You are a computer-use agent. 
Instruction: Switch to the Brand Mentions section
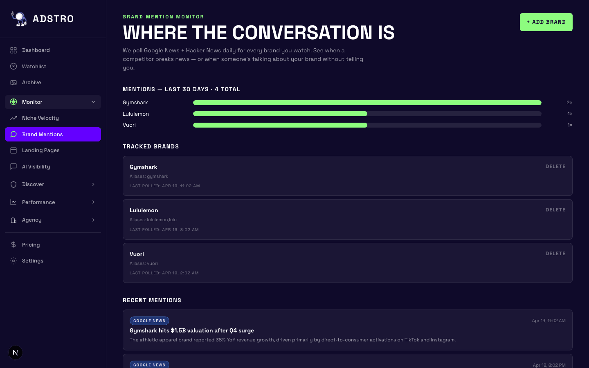[43, 134]
